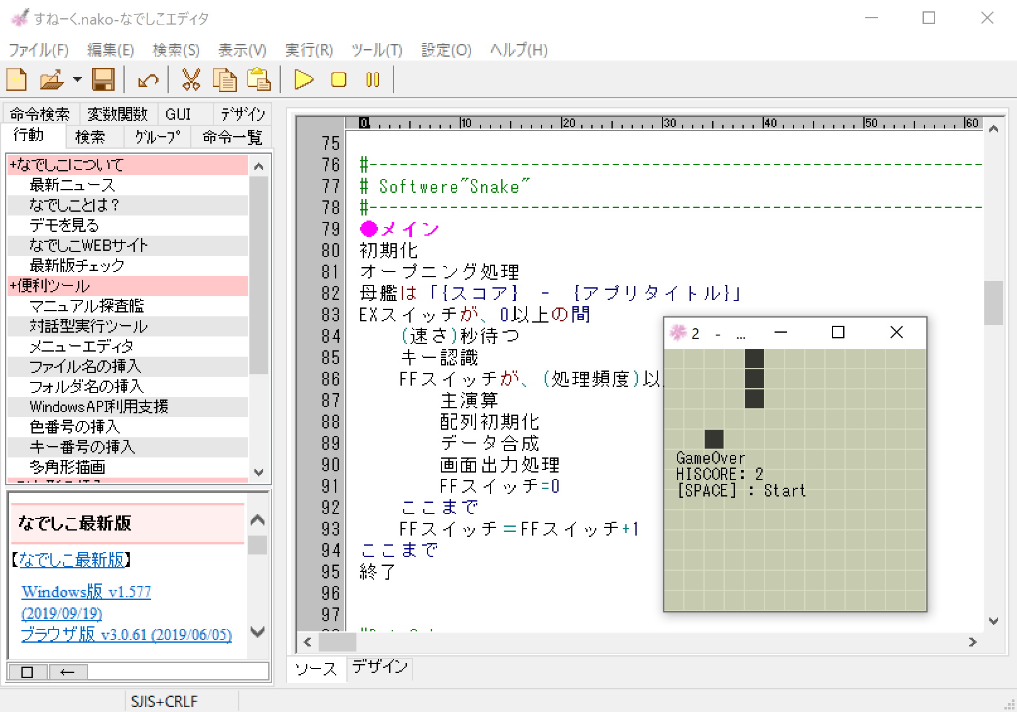Collapse the 便利ツール section
The height and width of the screenshot is (712, 1017).
[x=14, y=285]
